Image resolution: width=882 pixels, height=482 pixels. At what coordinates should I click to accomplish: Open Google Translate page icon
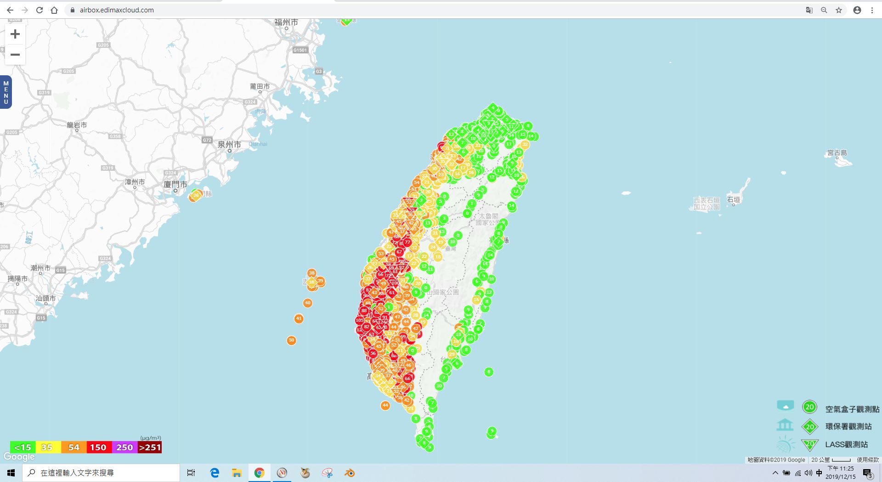[809, 10]
